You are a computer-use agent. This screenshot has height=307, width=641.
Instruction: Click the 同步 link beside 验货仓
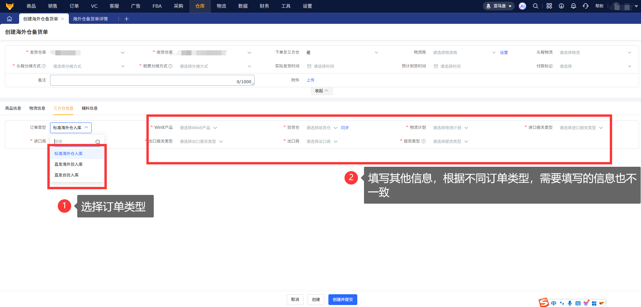click(345, 128)
